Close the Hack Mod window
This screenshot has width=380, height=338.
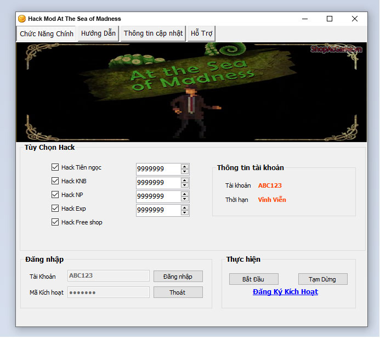click(355, 19)
